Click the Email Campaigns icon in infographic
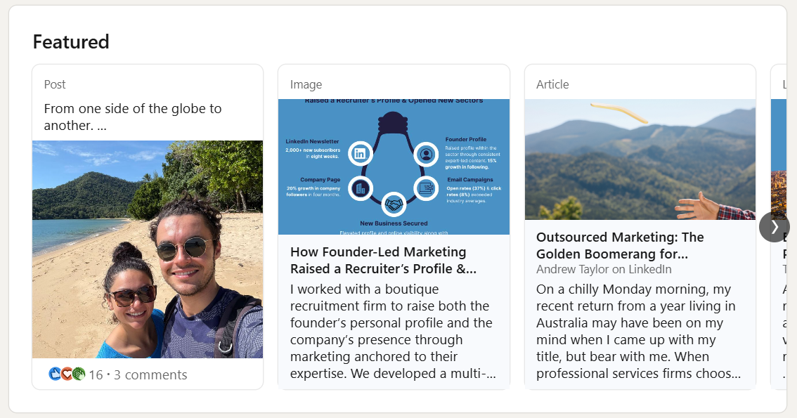Viewport: 797px width, 418px height. 426,188
